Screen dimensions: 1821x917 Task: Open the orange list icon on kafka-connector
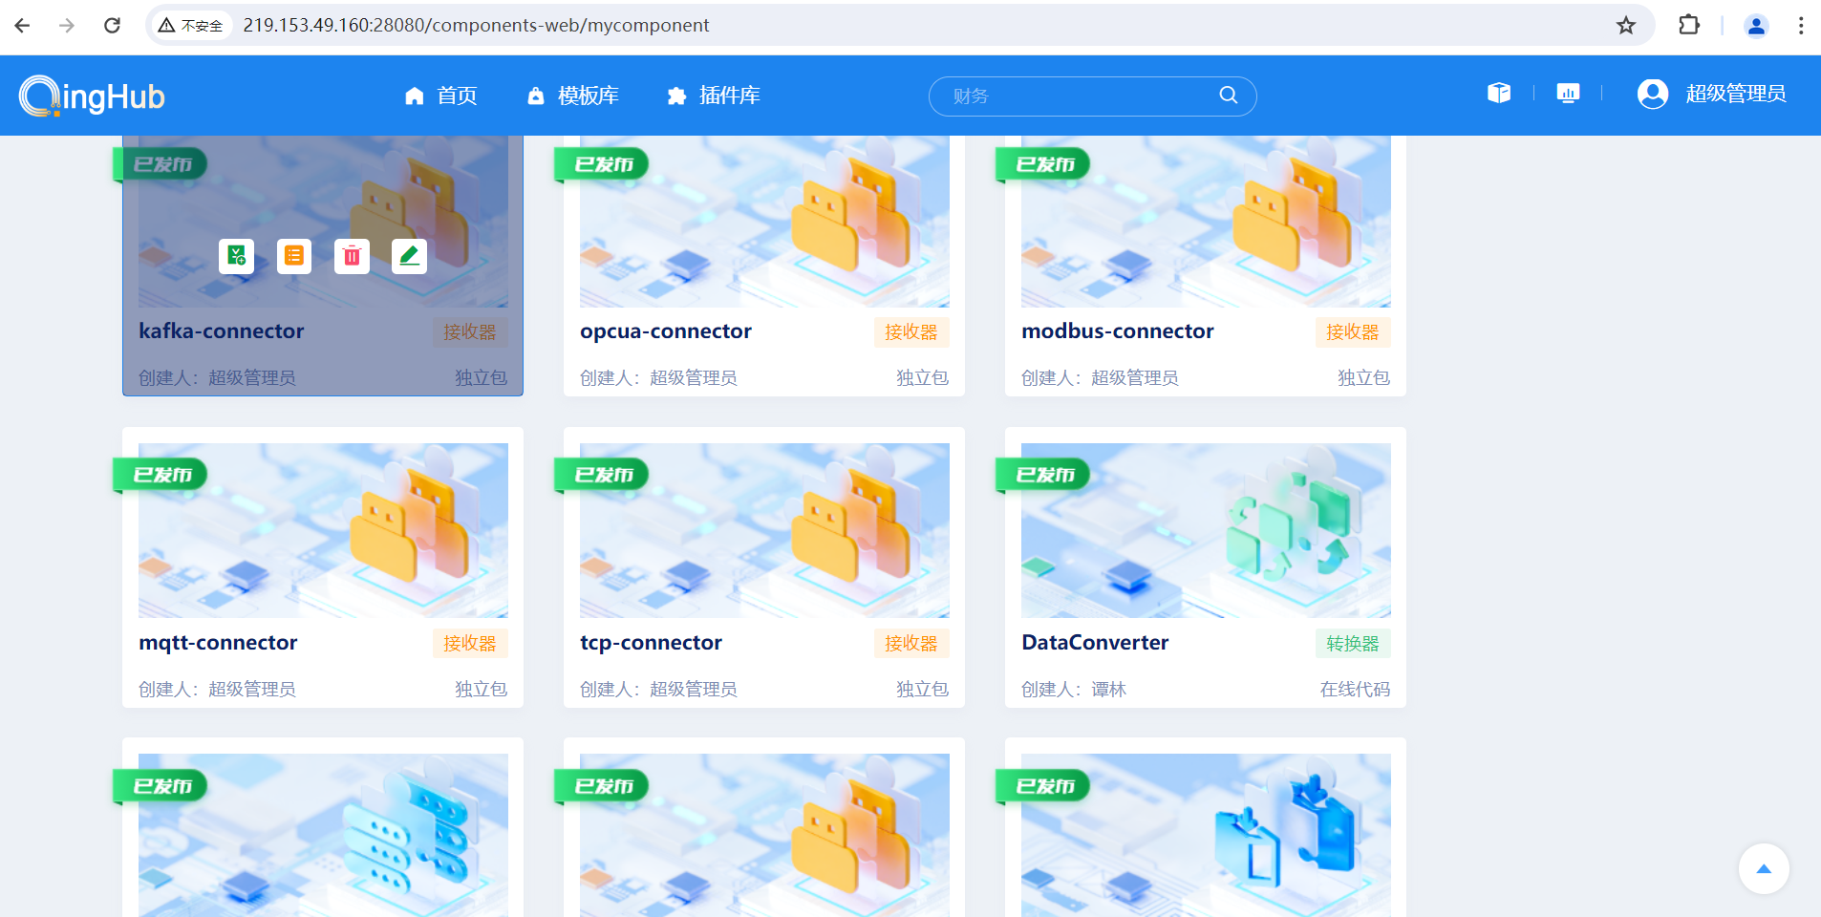[294, 256]
